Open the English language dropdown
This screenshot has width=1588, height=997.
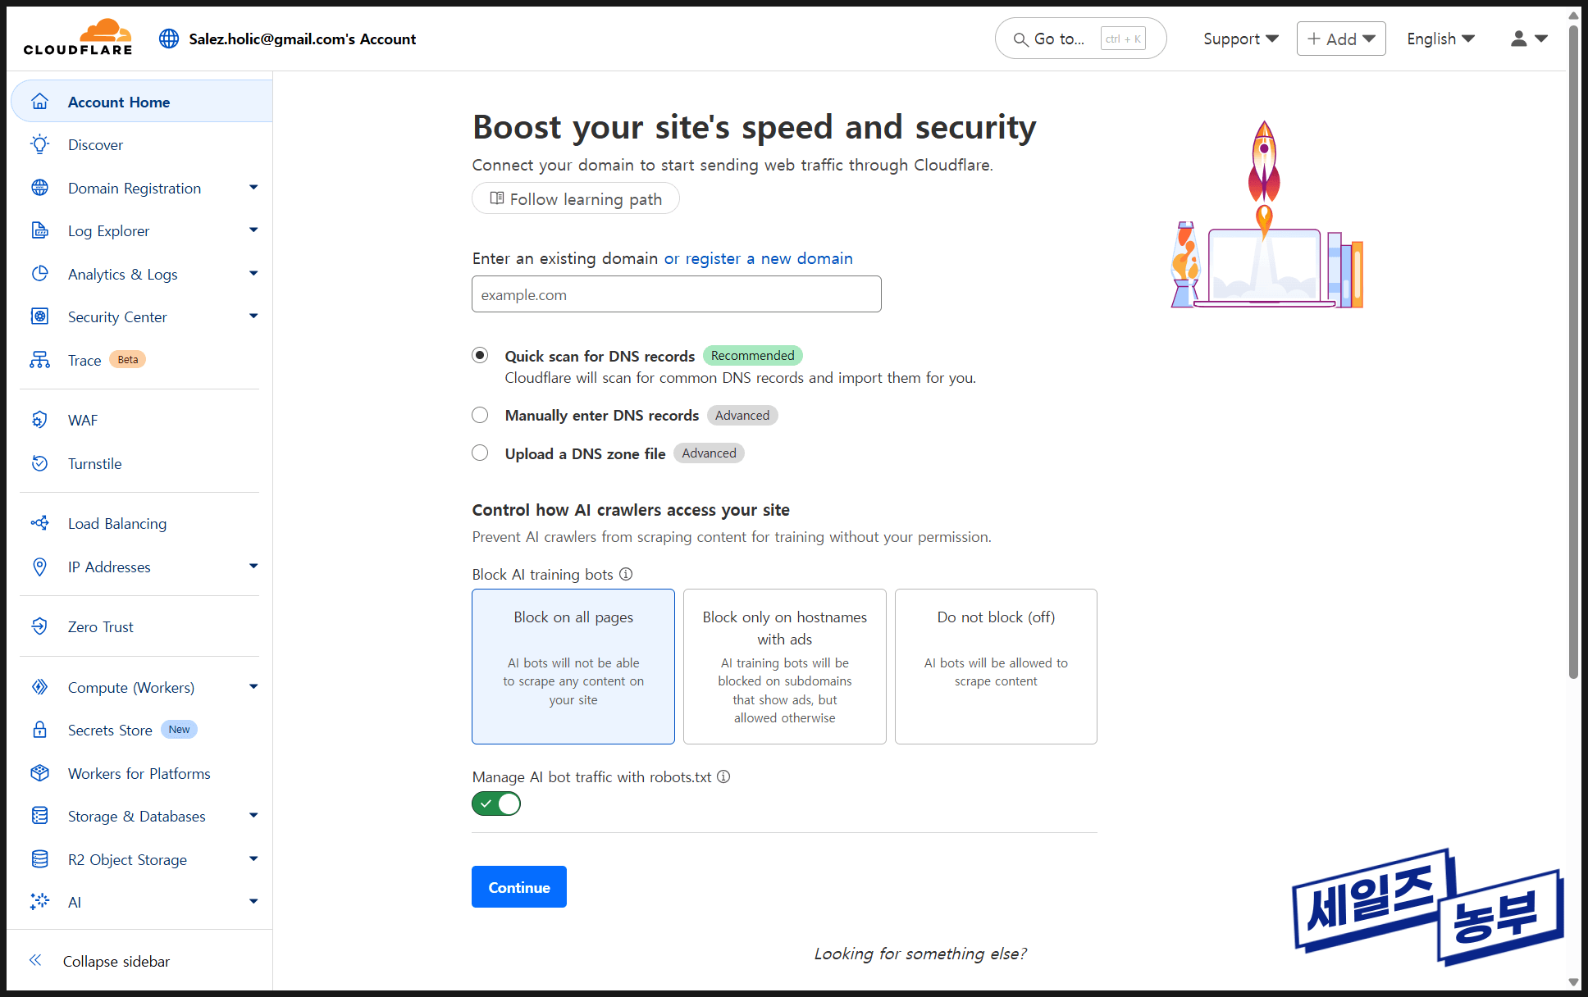pyautogui.click(x=1440, y=39)
